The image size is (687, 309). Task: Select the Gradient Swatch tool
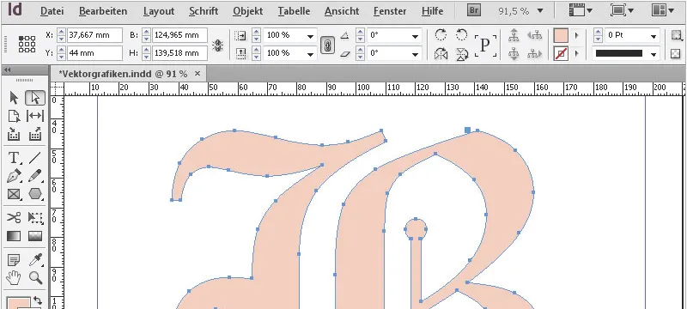pyautogui.click(x=14, y=236)
